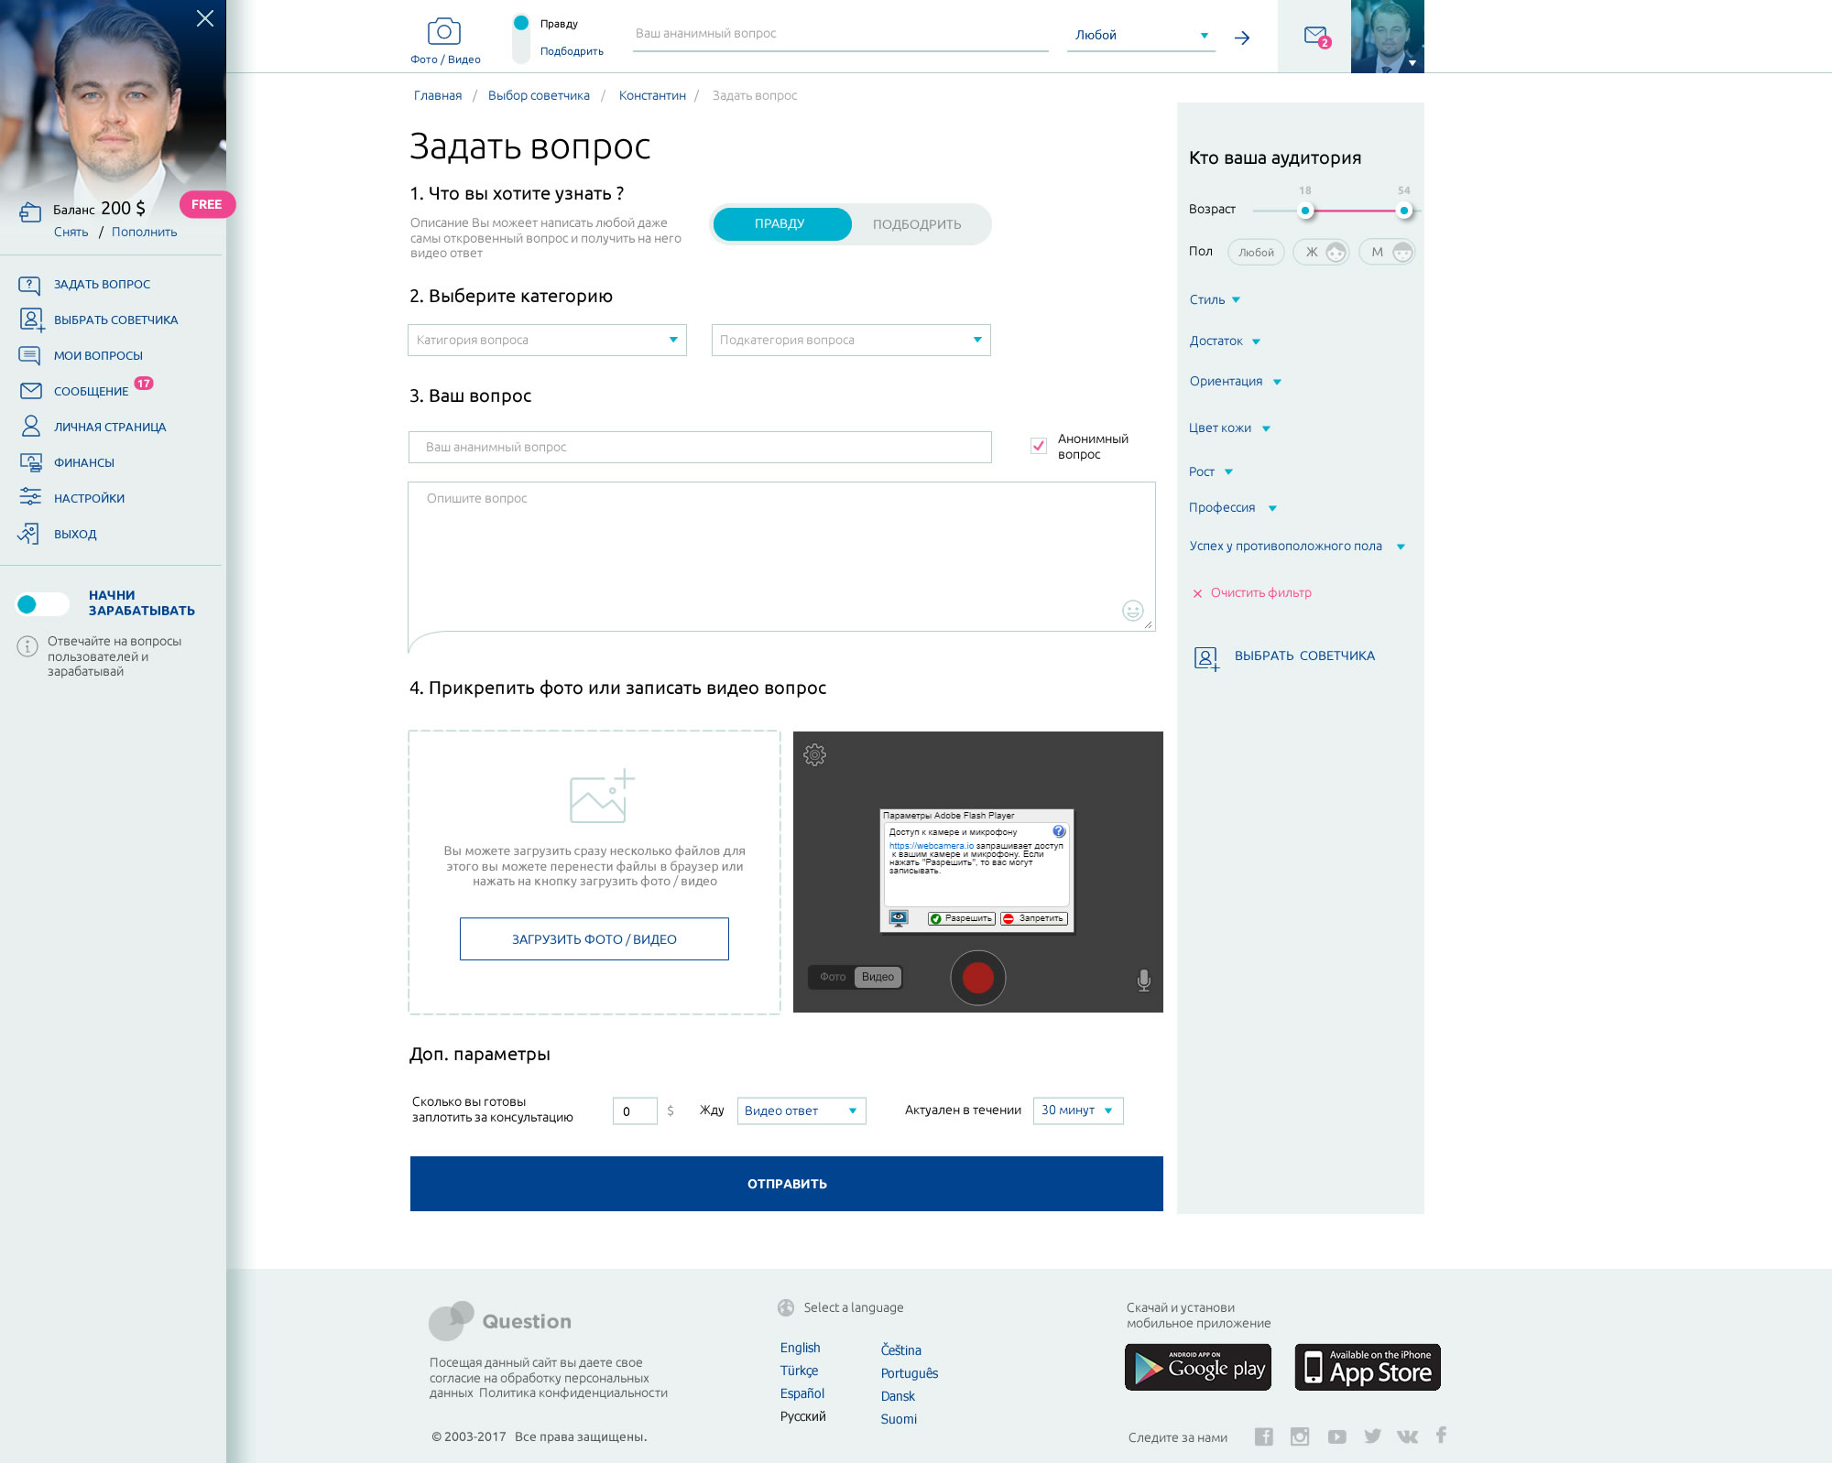
Task: Go to ФИНАНСЫ in sidebar menu
Action: coord(83,462)
